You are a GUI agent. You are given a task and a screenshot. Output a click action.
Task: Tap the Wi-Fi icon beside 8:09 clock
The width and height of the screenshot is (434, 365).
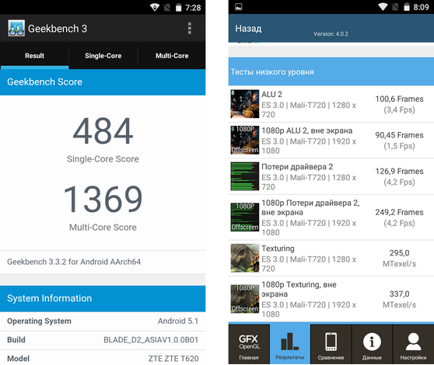(x=383, y=7)
